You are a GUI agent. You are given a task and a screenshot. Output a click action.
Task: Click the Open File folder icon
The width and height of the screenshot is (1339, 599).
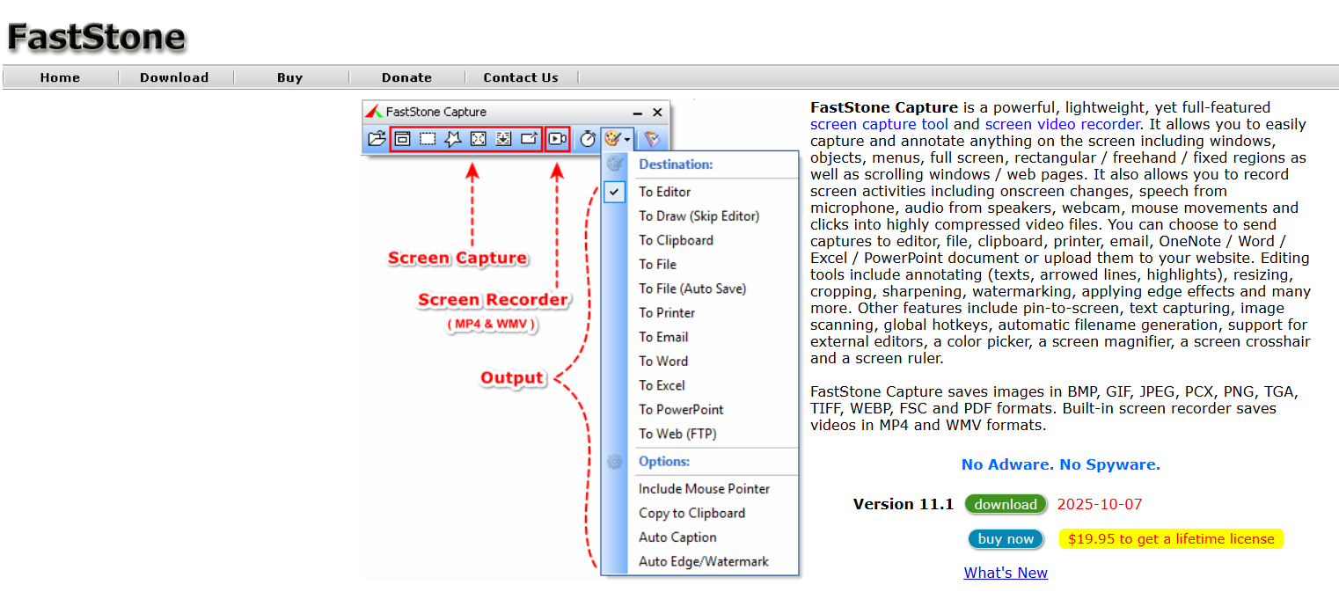click(377, 139)
